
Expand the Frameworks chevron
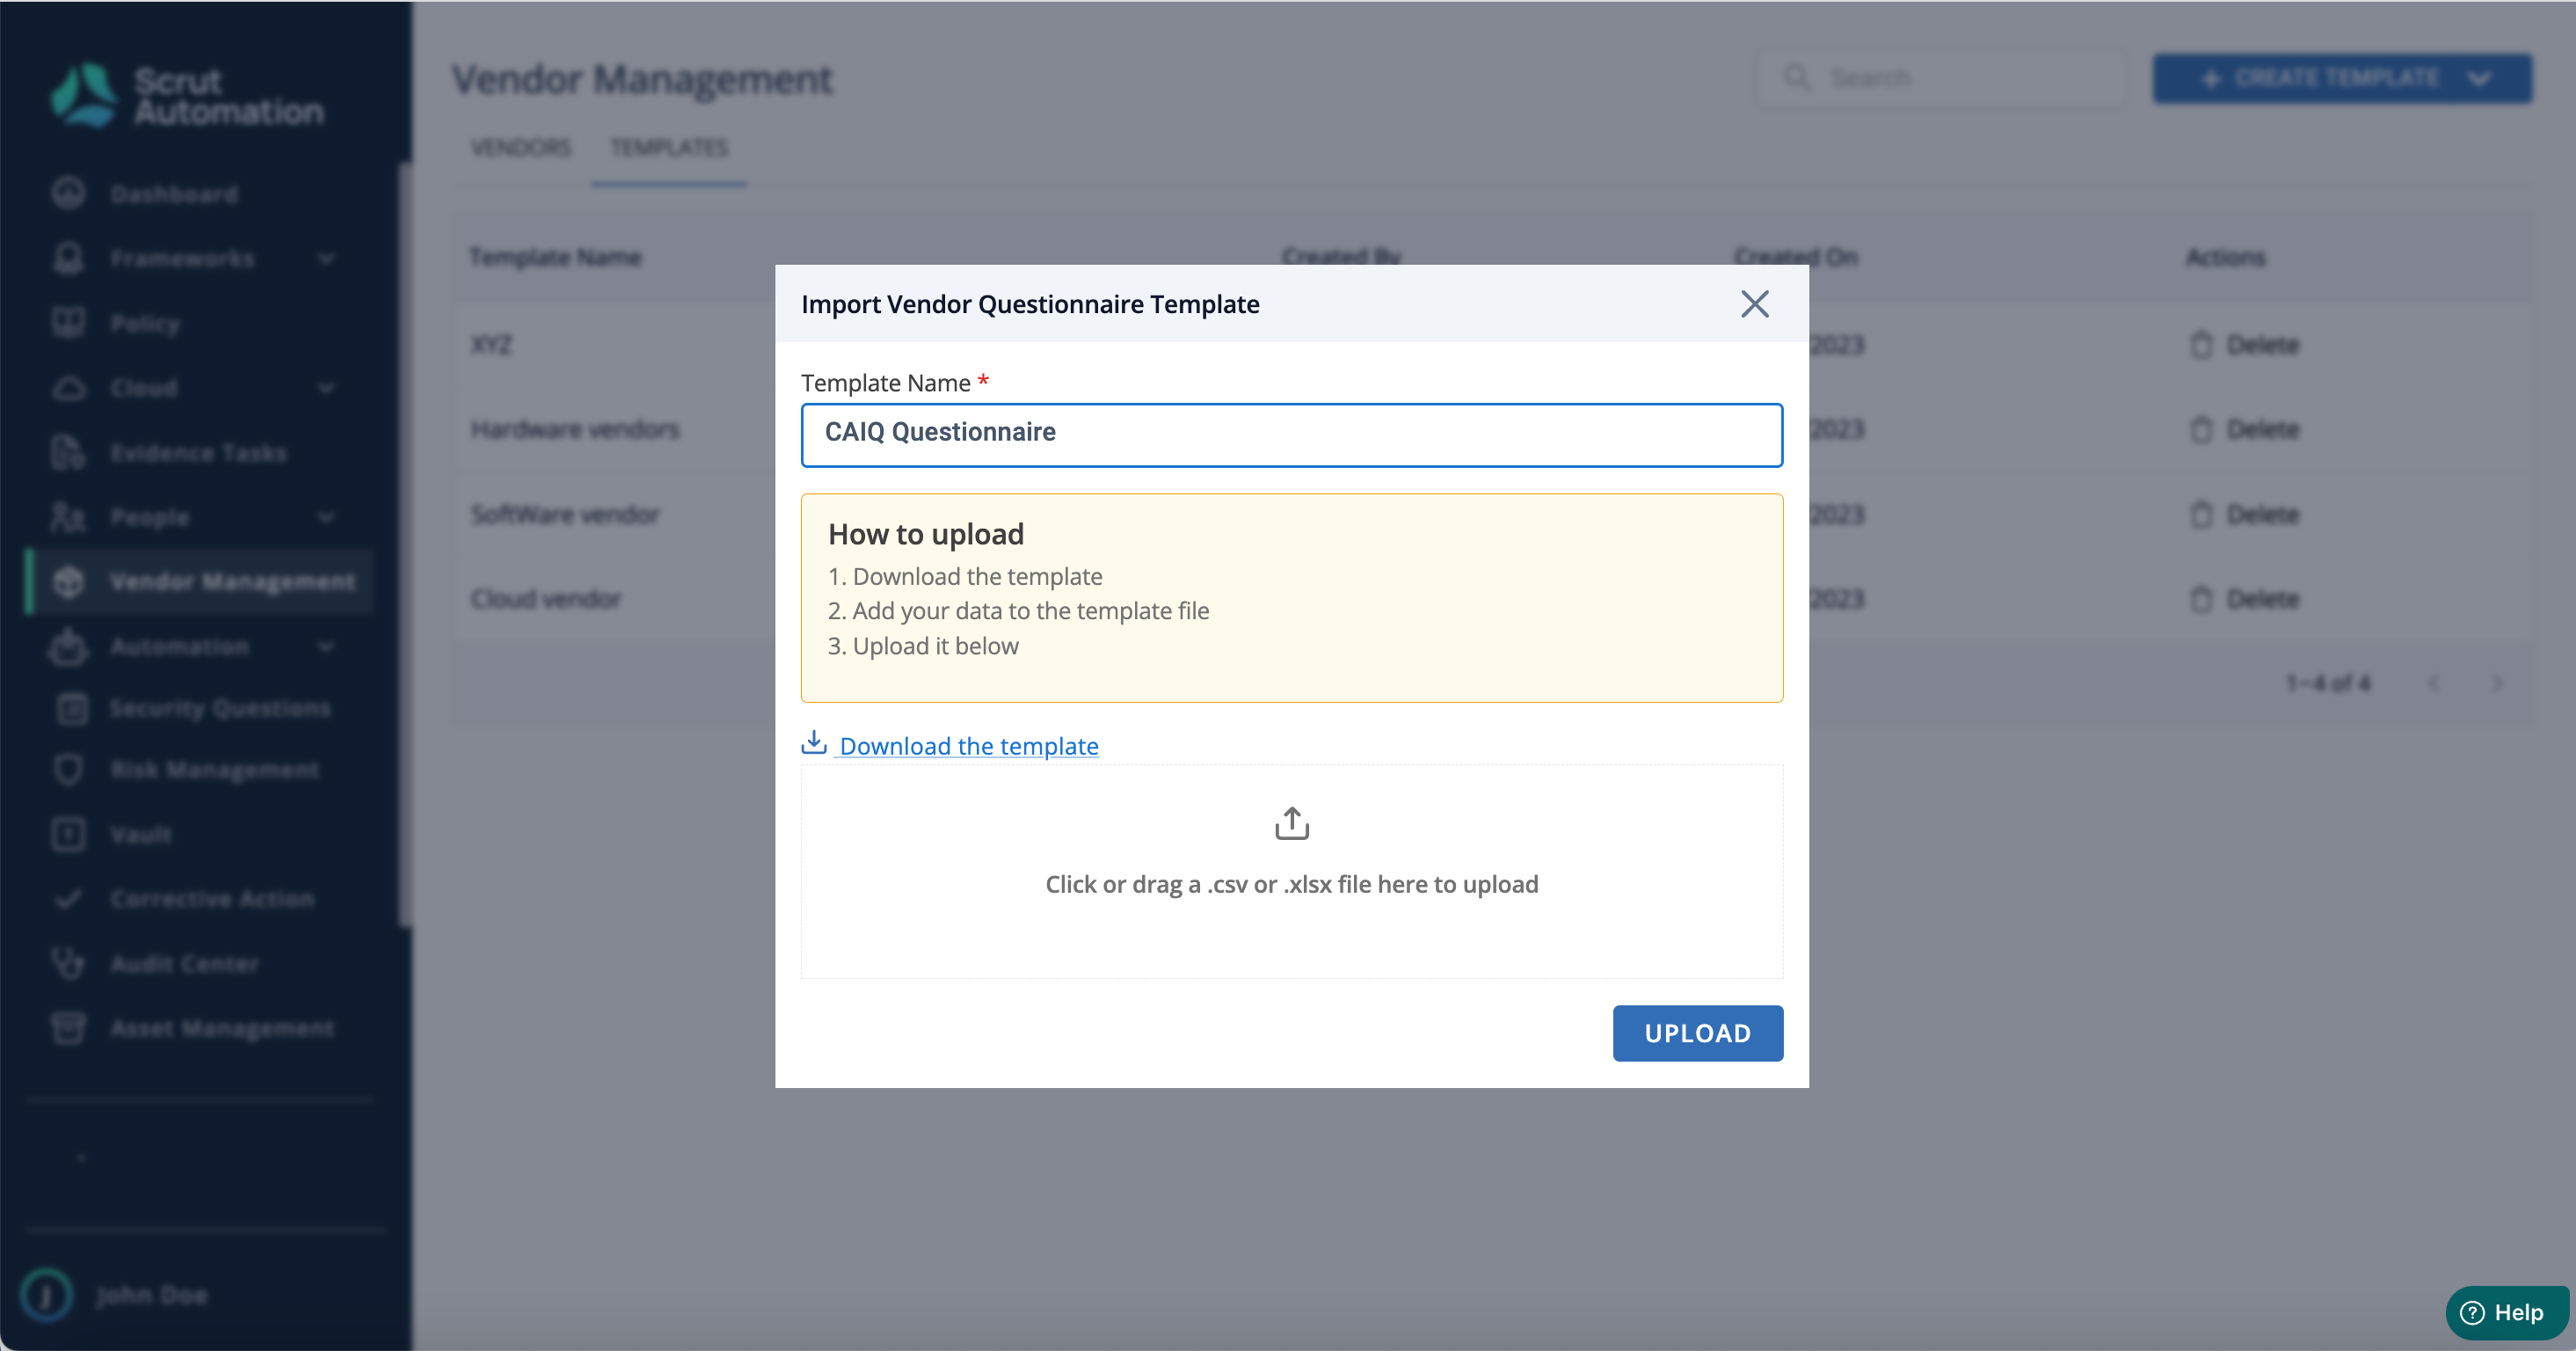326,259
